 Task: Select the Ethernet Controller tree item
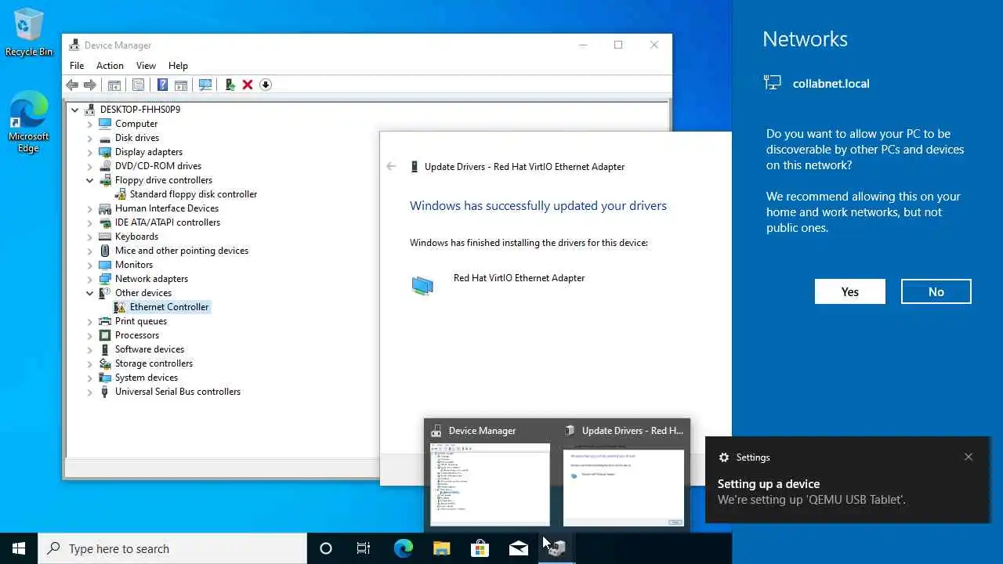pyautogui.click(x=169, y=307)
